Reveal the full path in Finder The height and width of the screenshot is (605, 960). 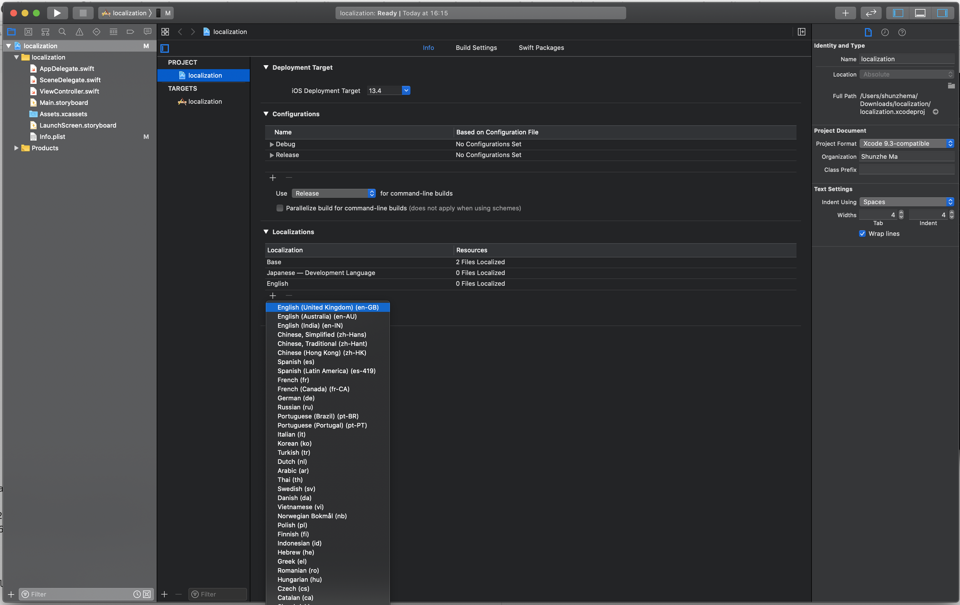(x=935, y=112)
